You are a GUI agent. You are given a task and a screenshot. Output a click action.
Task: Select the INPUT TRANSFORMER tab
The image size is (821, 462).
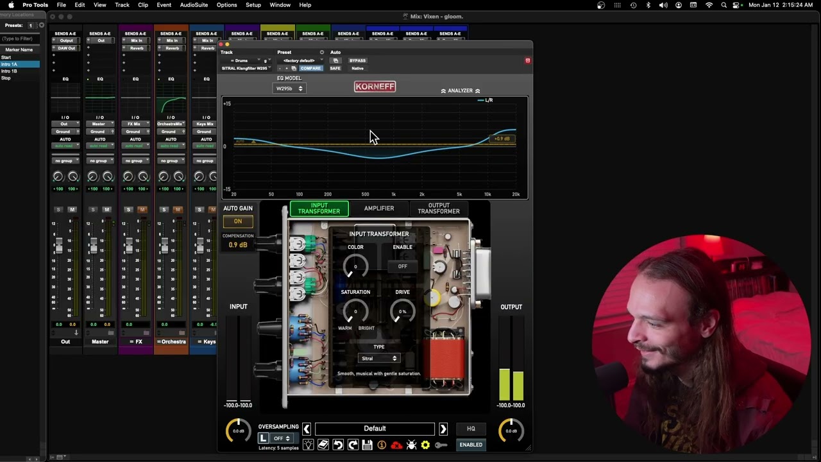point(319,209)
